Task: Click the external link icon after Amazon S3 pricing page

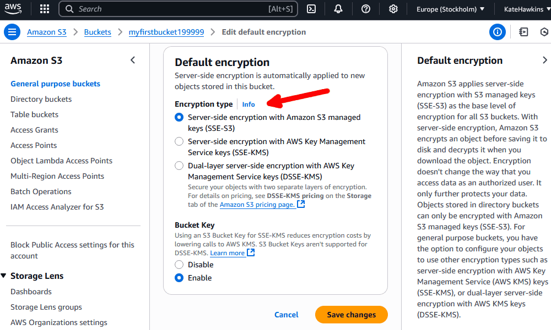Action: 301,204
